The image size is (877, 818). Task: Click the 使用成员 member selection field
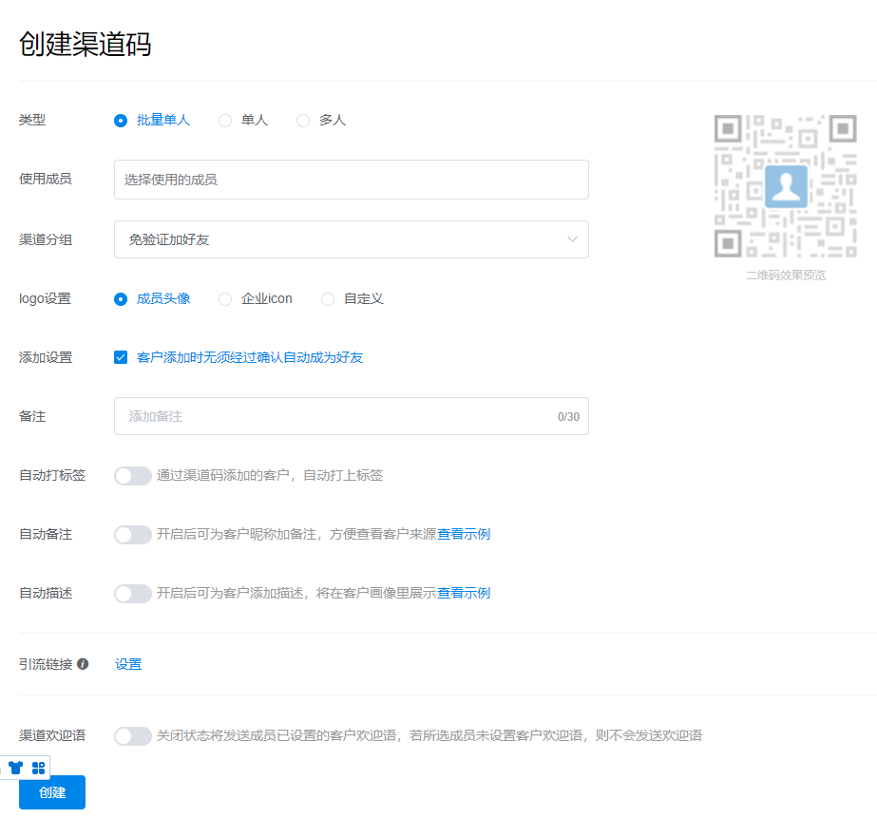(351, 180)
